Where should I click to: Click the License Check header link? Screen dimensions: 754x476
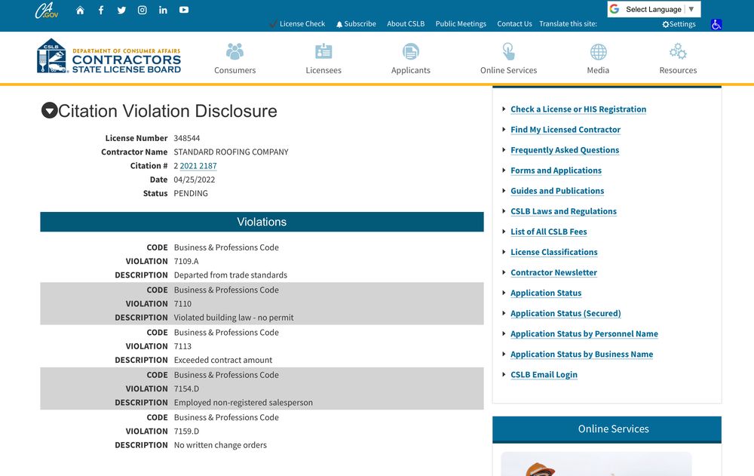[302, 24]
